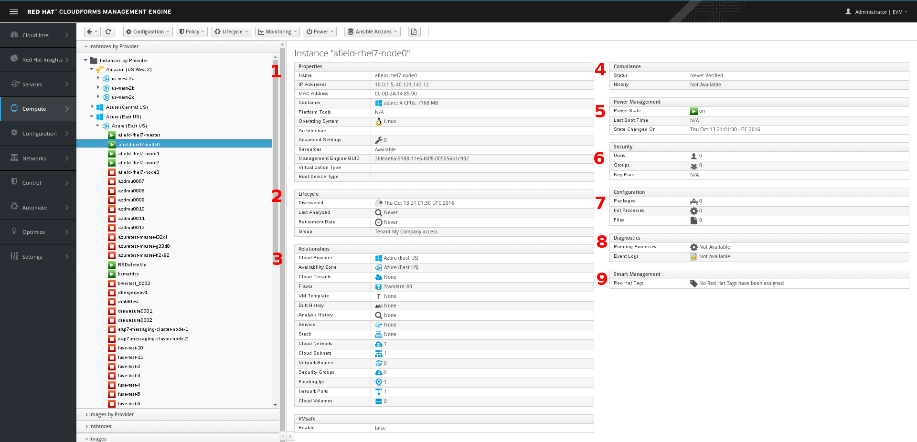
Task: Click the Settings sliders icon
Action: coord(14,256)
